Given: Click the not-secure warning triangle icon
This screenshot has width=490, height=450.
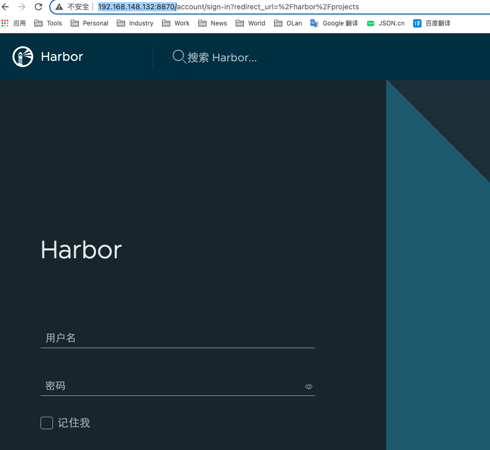Looking at the screenshot, I should point(60,7).
